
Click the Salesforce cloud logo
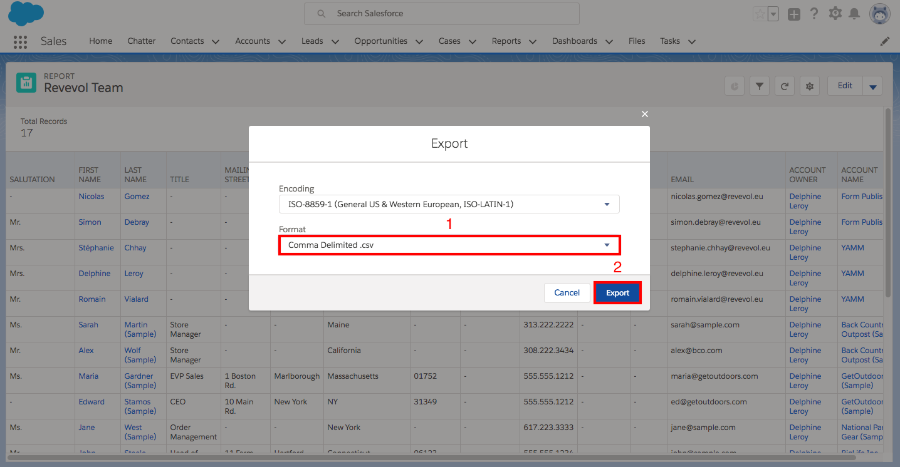(x=26, y=14)
